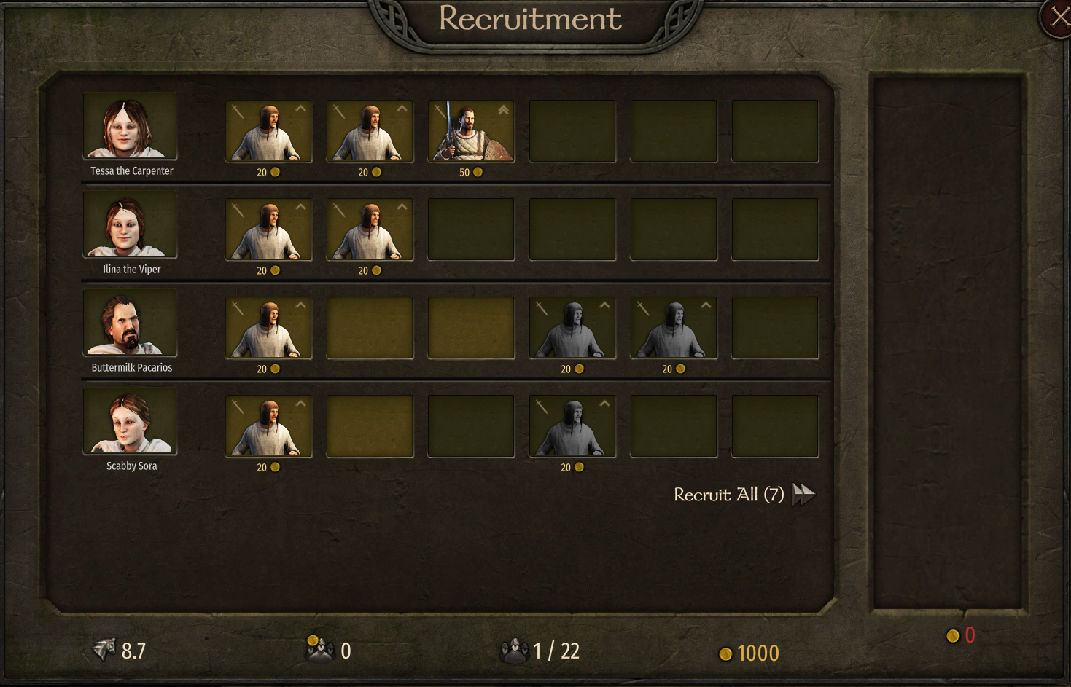Select Buttermilk Pacarios notable portrait
1071x687 pixels.
point(130,321)
